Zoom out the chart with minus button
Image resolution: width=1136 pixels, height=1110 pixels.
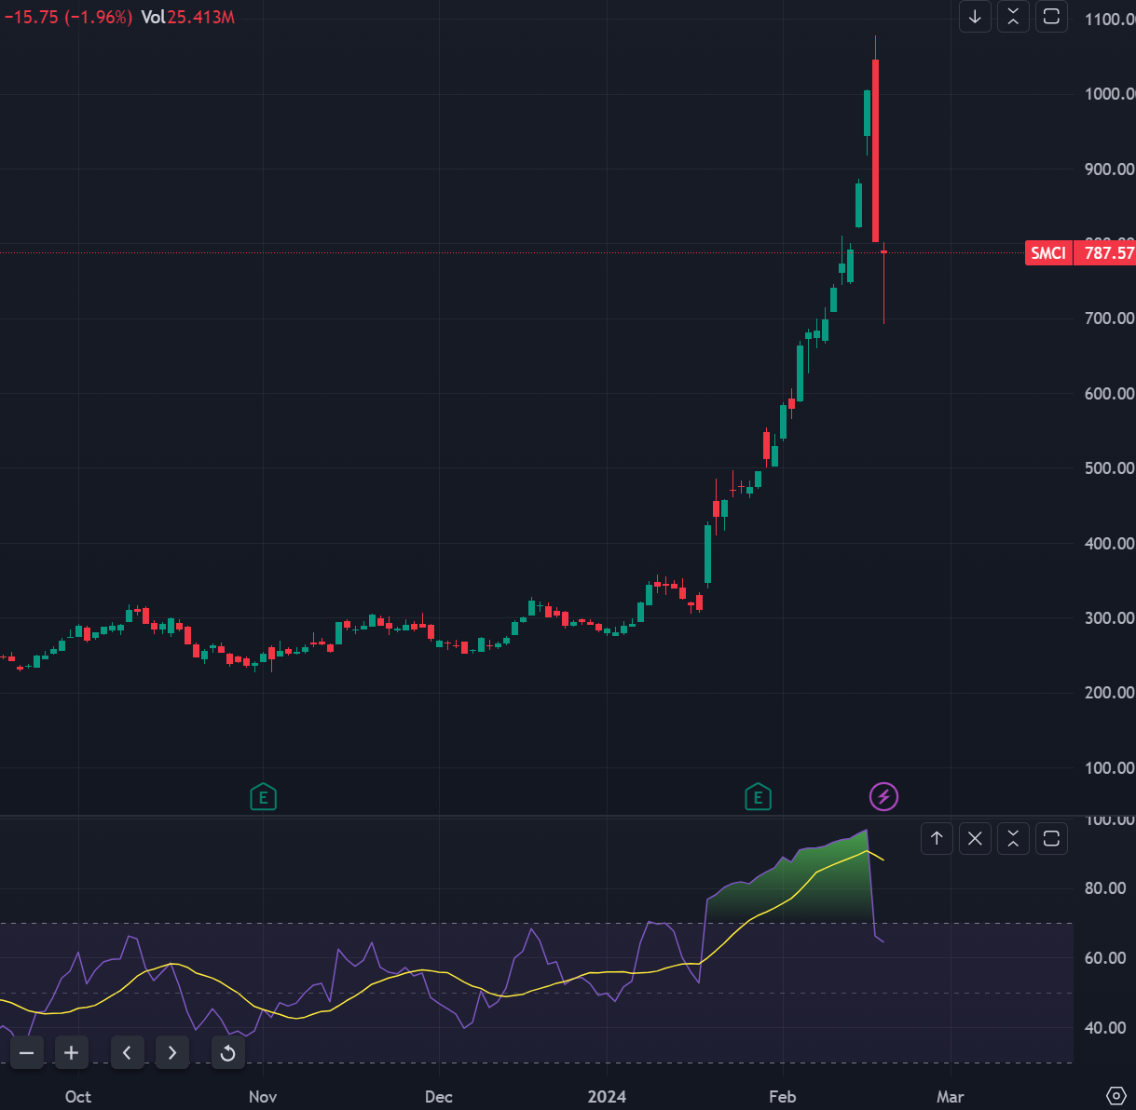point(26,1053)
